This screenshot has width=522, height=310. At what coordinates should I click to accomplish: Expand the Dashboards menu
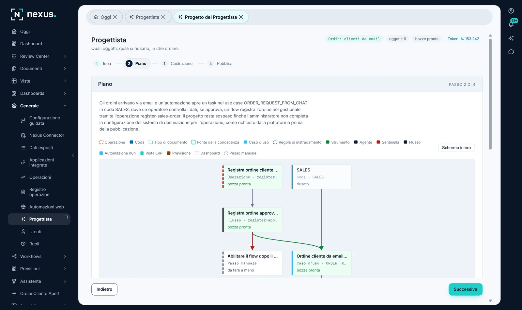pyautogui.click(x=65, y=93)
